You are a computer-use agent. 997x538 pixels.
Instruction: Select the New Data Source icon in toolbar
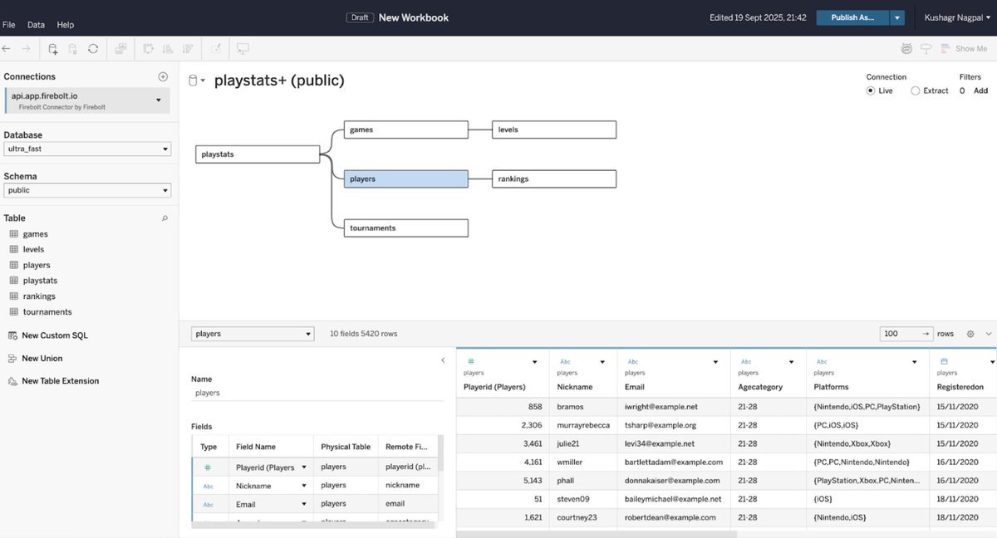[x=52, y=48]
